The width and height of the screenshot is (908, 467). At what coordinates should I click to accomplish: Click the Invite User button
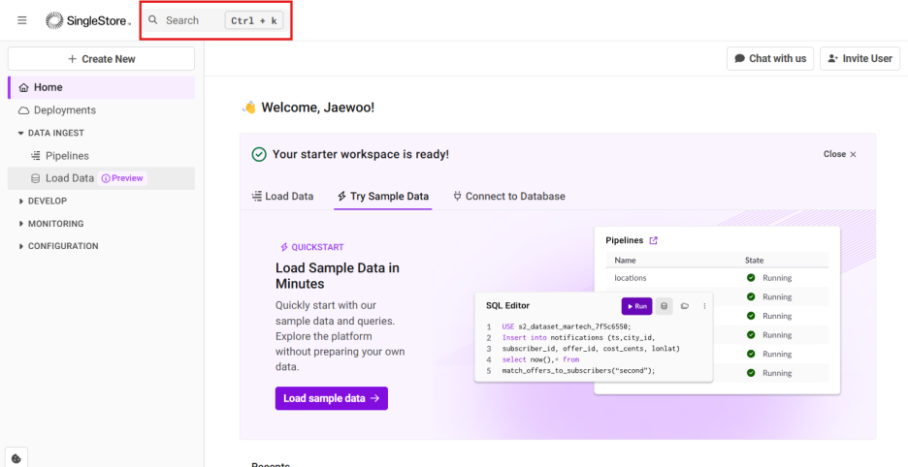[859, 58]
